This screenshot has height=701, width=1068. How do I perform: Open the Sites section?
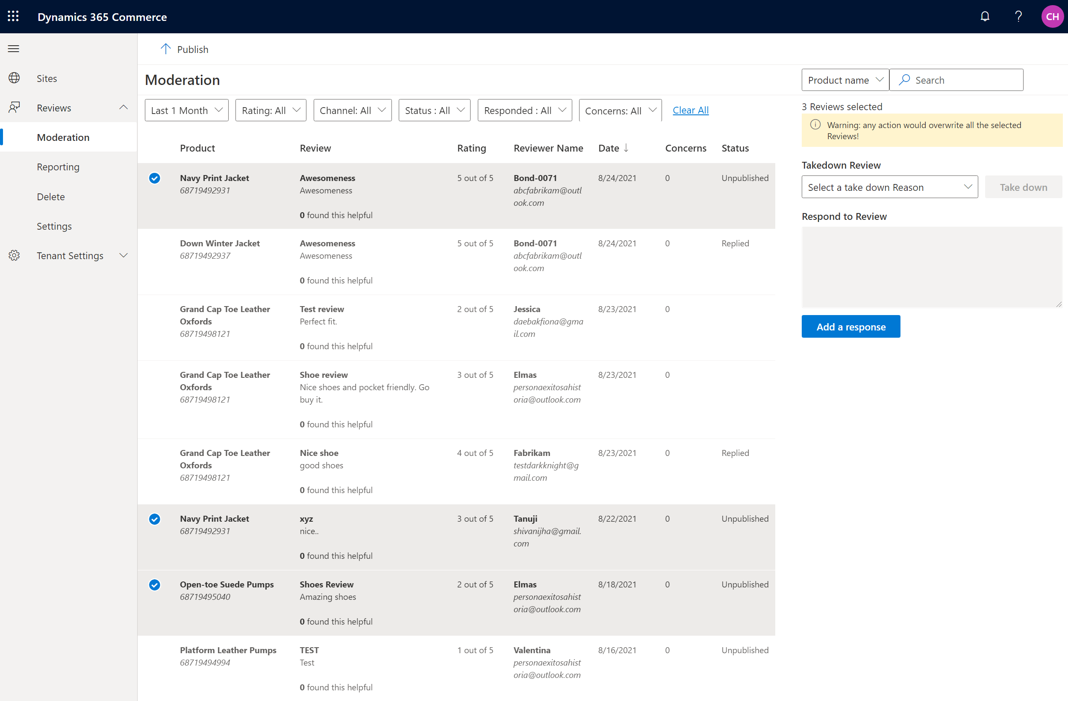point(48,77)
